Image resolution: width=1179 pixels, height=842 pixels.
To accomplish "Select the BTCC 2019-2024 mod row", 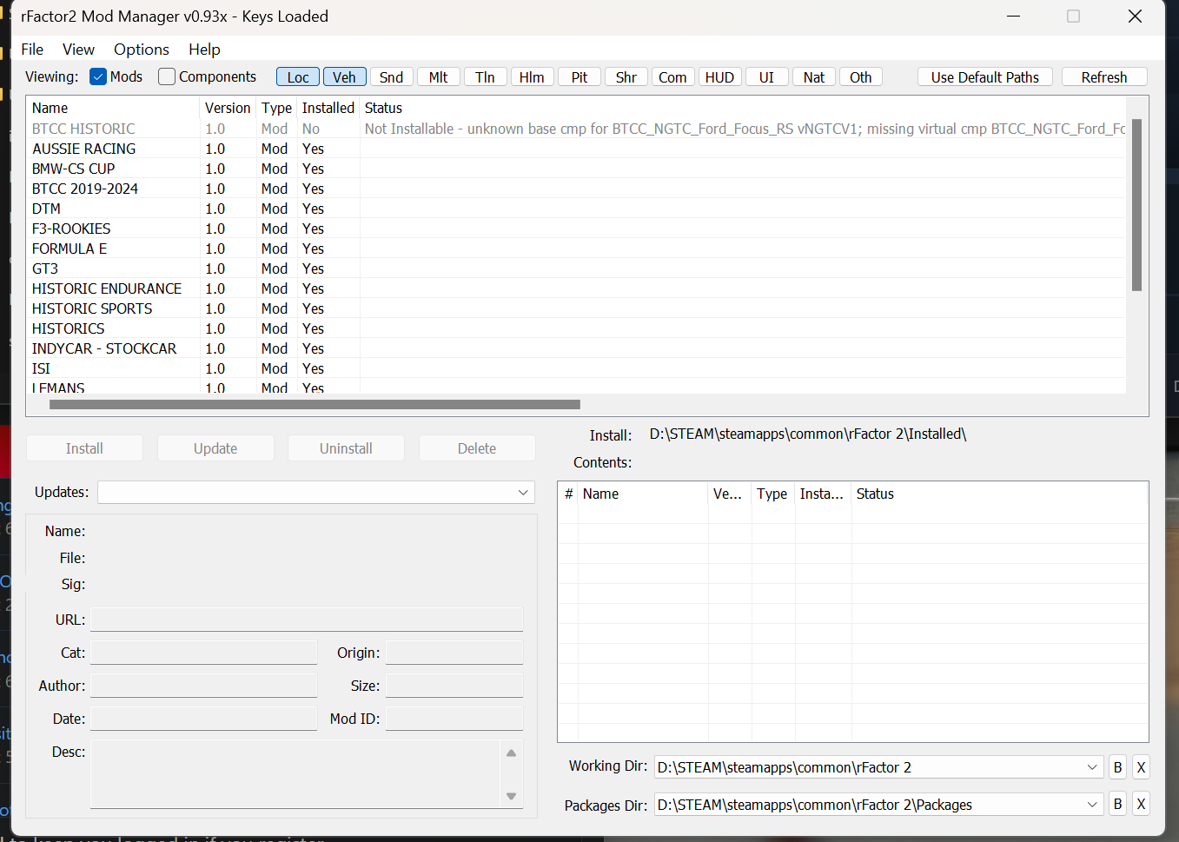I will click(x=576, y=189).
